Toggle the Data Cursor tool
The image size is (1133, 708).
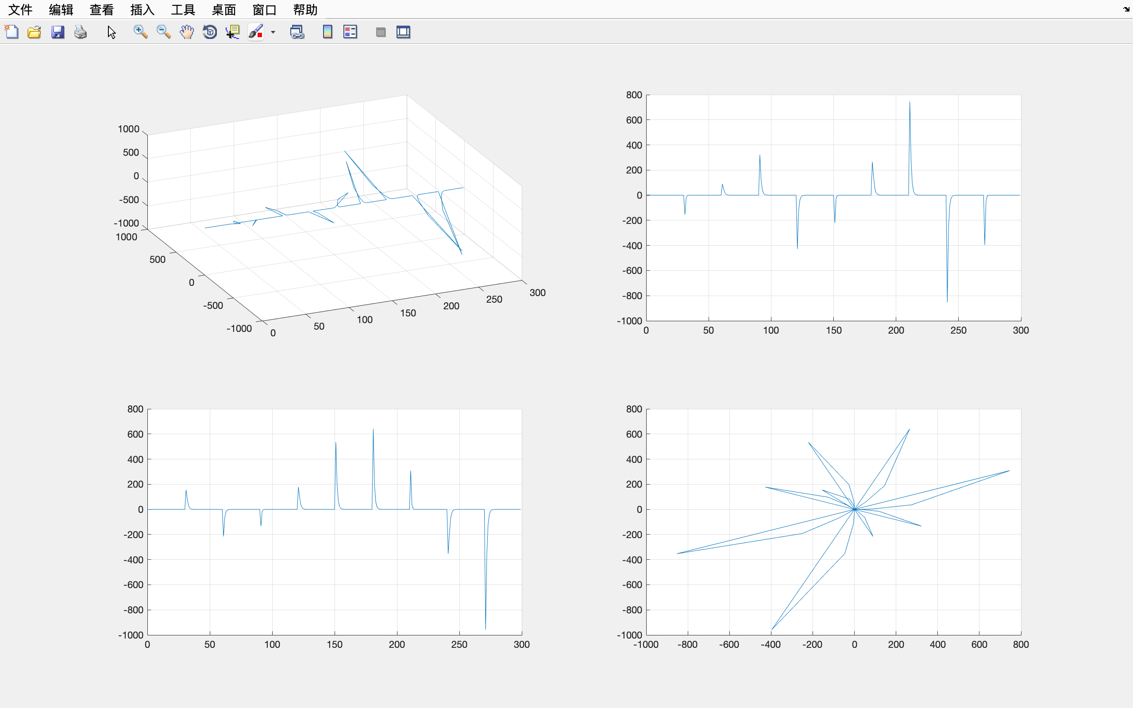[x=233, y=32]
